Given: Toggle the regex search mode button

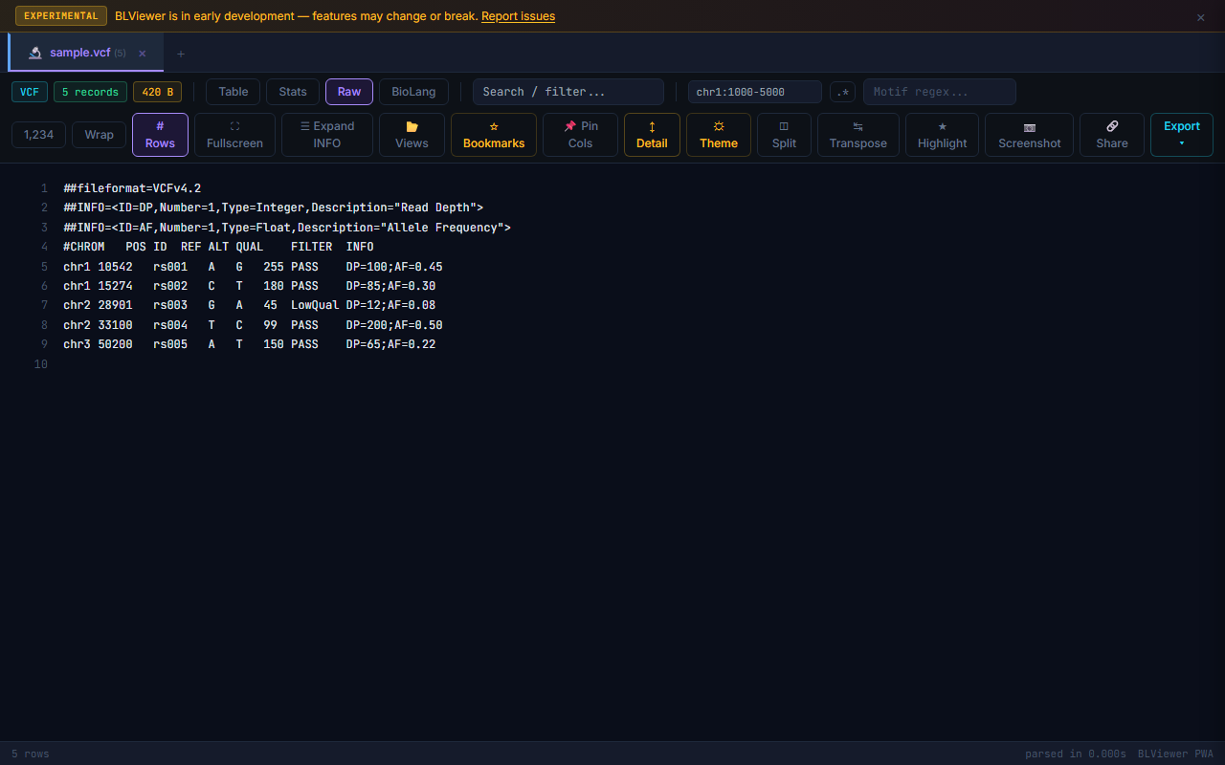Looking at the screenshot, I should (x=842, y=92).
